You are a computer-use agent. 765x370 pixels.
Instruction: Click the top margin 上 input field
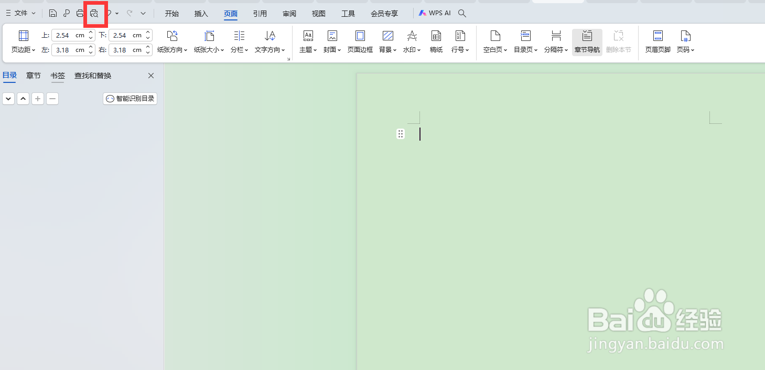(x=69, y=35)
